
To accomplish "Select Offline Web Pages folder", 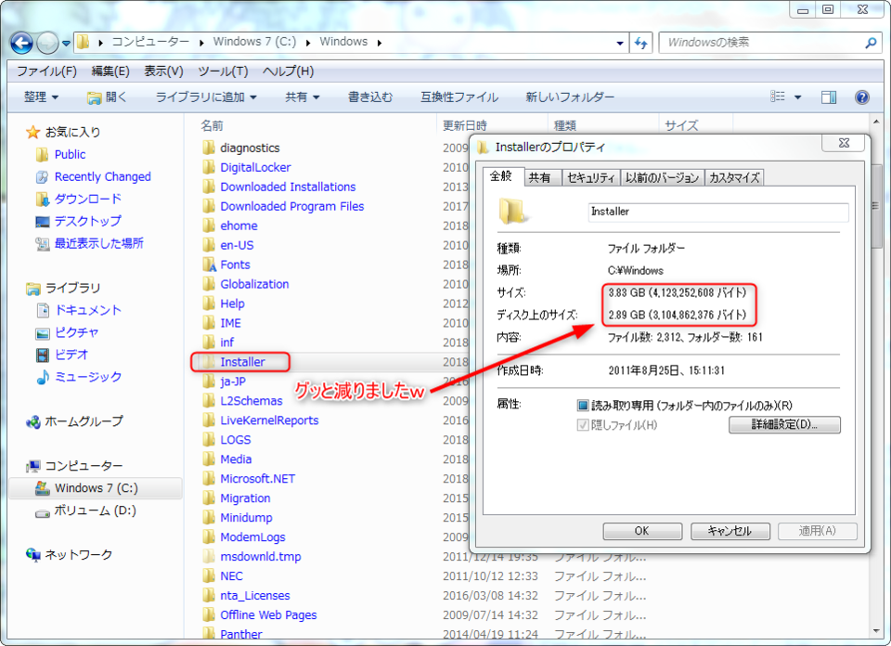I will pos(268,614).
